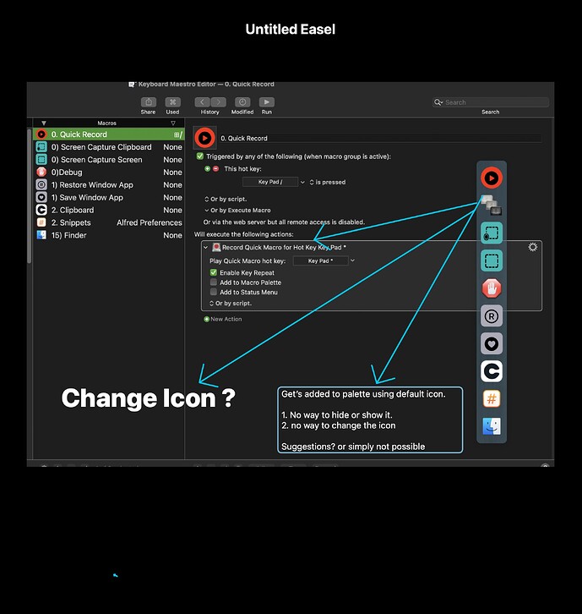Run the macro with Run icon
The width and height of the screenshot is (582, 614).
pyautogui.click(x=267, y=102)
